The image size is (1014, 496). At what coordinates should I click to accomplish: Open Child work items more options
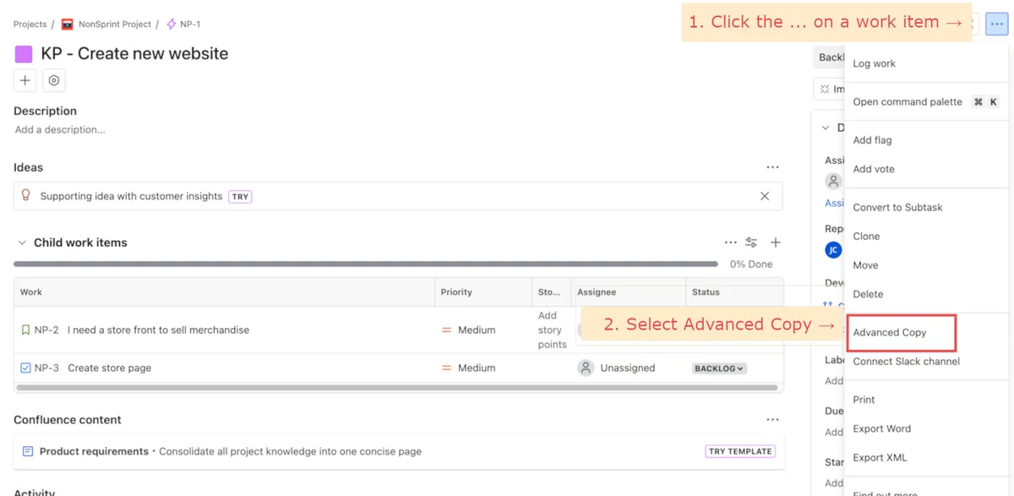[731, 243]
